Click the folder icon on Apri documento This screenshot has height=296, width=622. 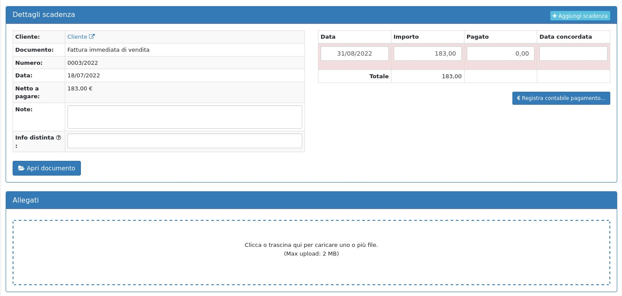21,168
